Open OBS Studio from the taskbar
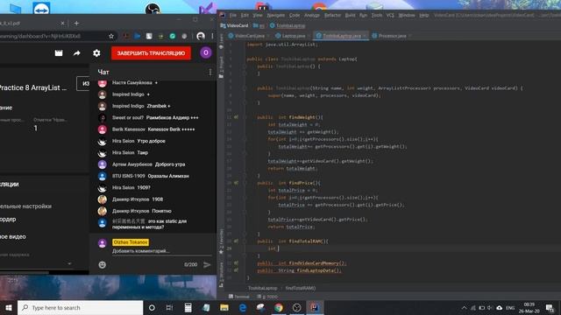The image size is (561, 315). coord(296,307)
